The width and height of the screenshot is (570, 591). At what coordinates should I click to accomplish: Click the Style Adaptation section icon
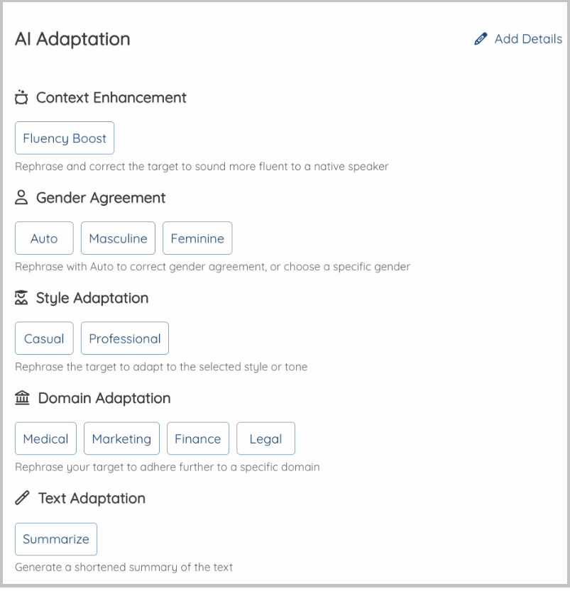pyautogui.click(x=21, y=298)
